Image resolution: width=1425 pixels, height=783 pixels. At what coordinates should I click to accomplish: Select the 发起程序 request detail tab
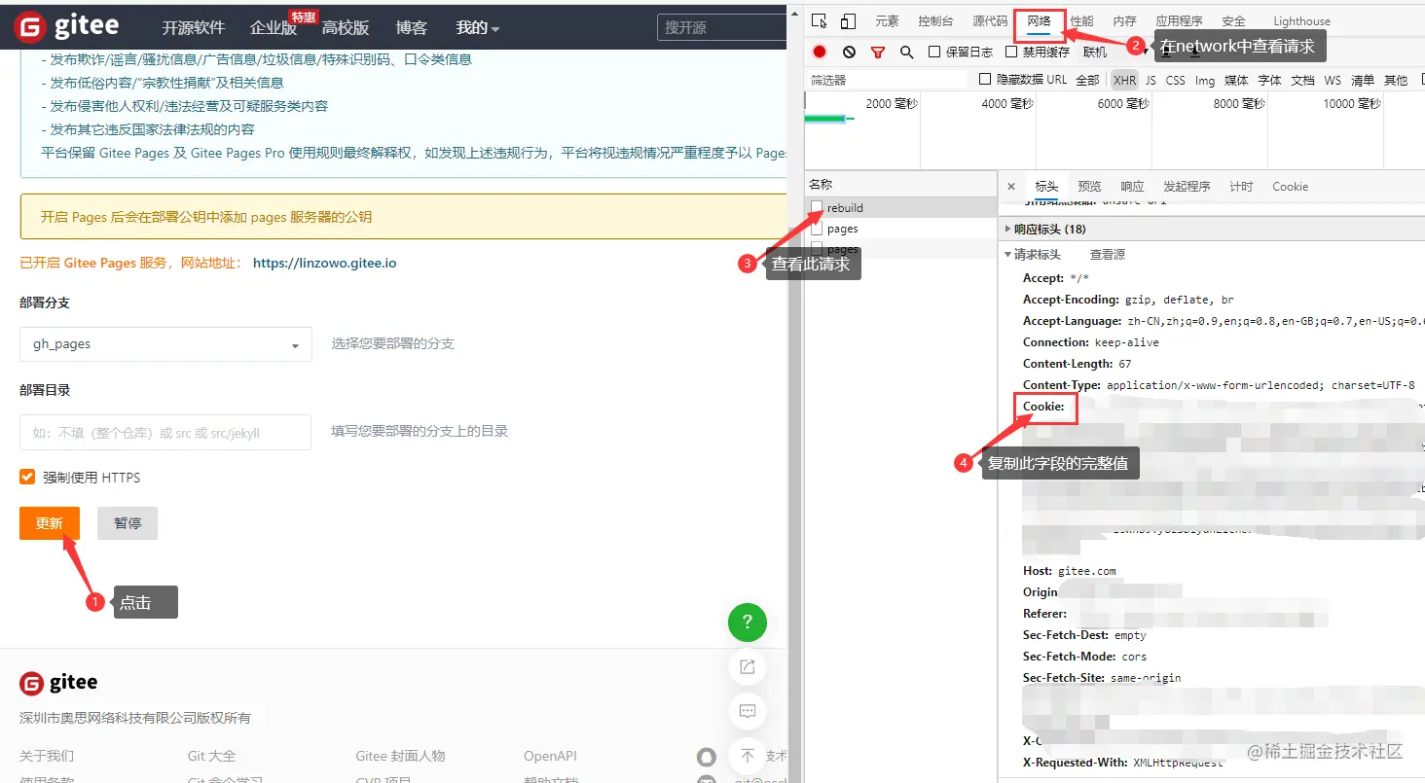1187,187
